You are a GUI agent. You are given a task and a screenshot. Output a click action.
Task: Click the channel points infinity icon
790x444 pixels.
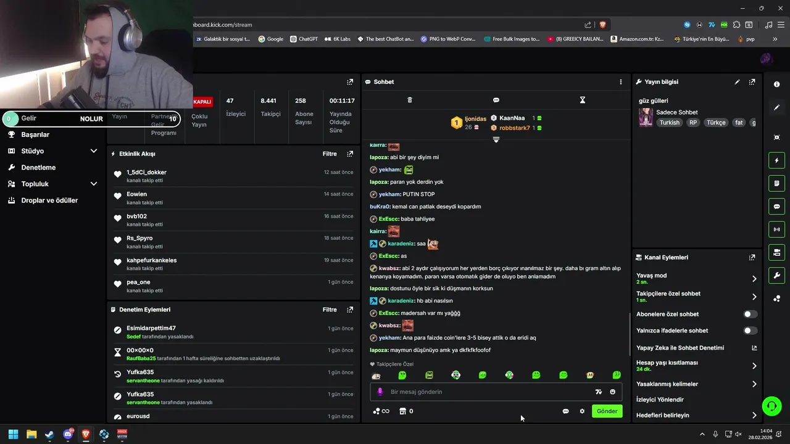(381, 411)
